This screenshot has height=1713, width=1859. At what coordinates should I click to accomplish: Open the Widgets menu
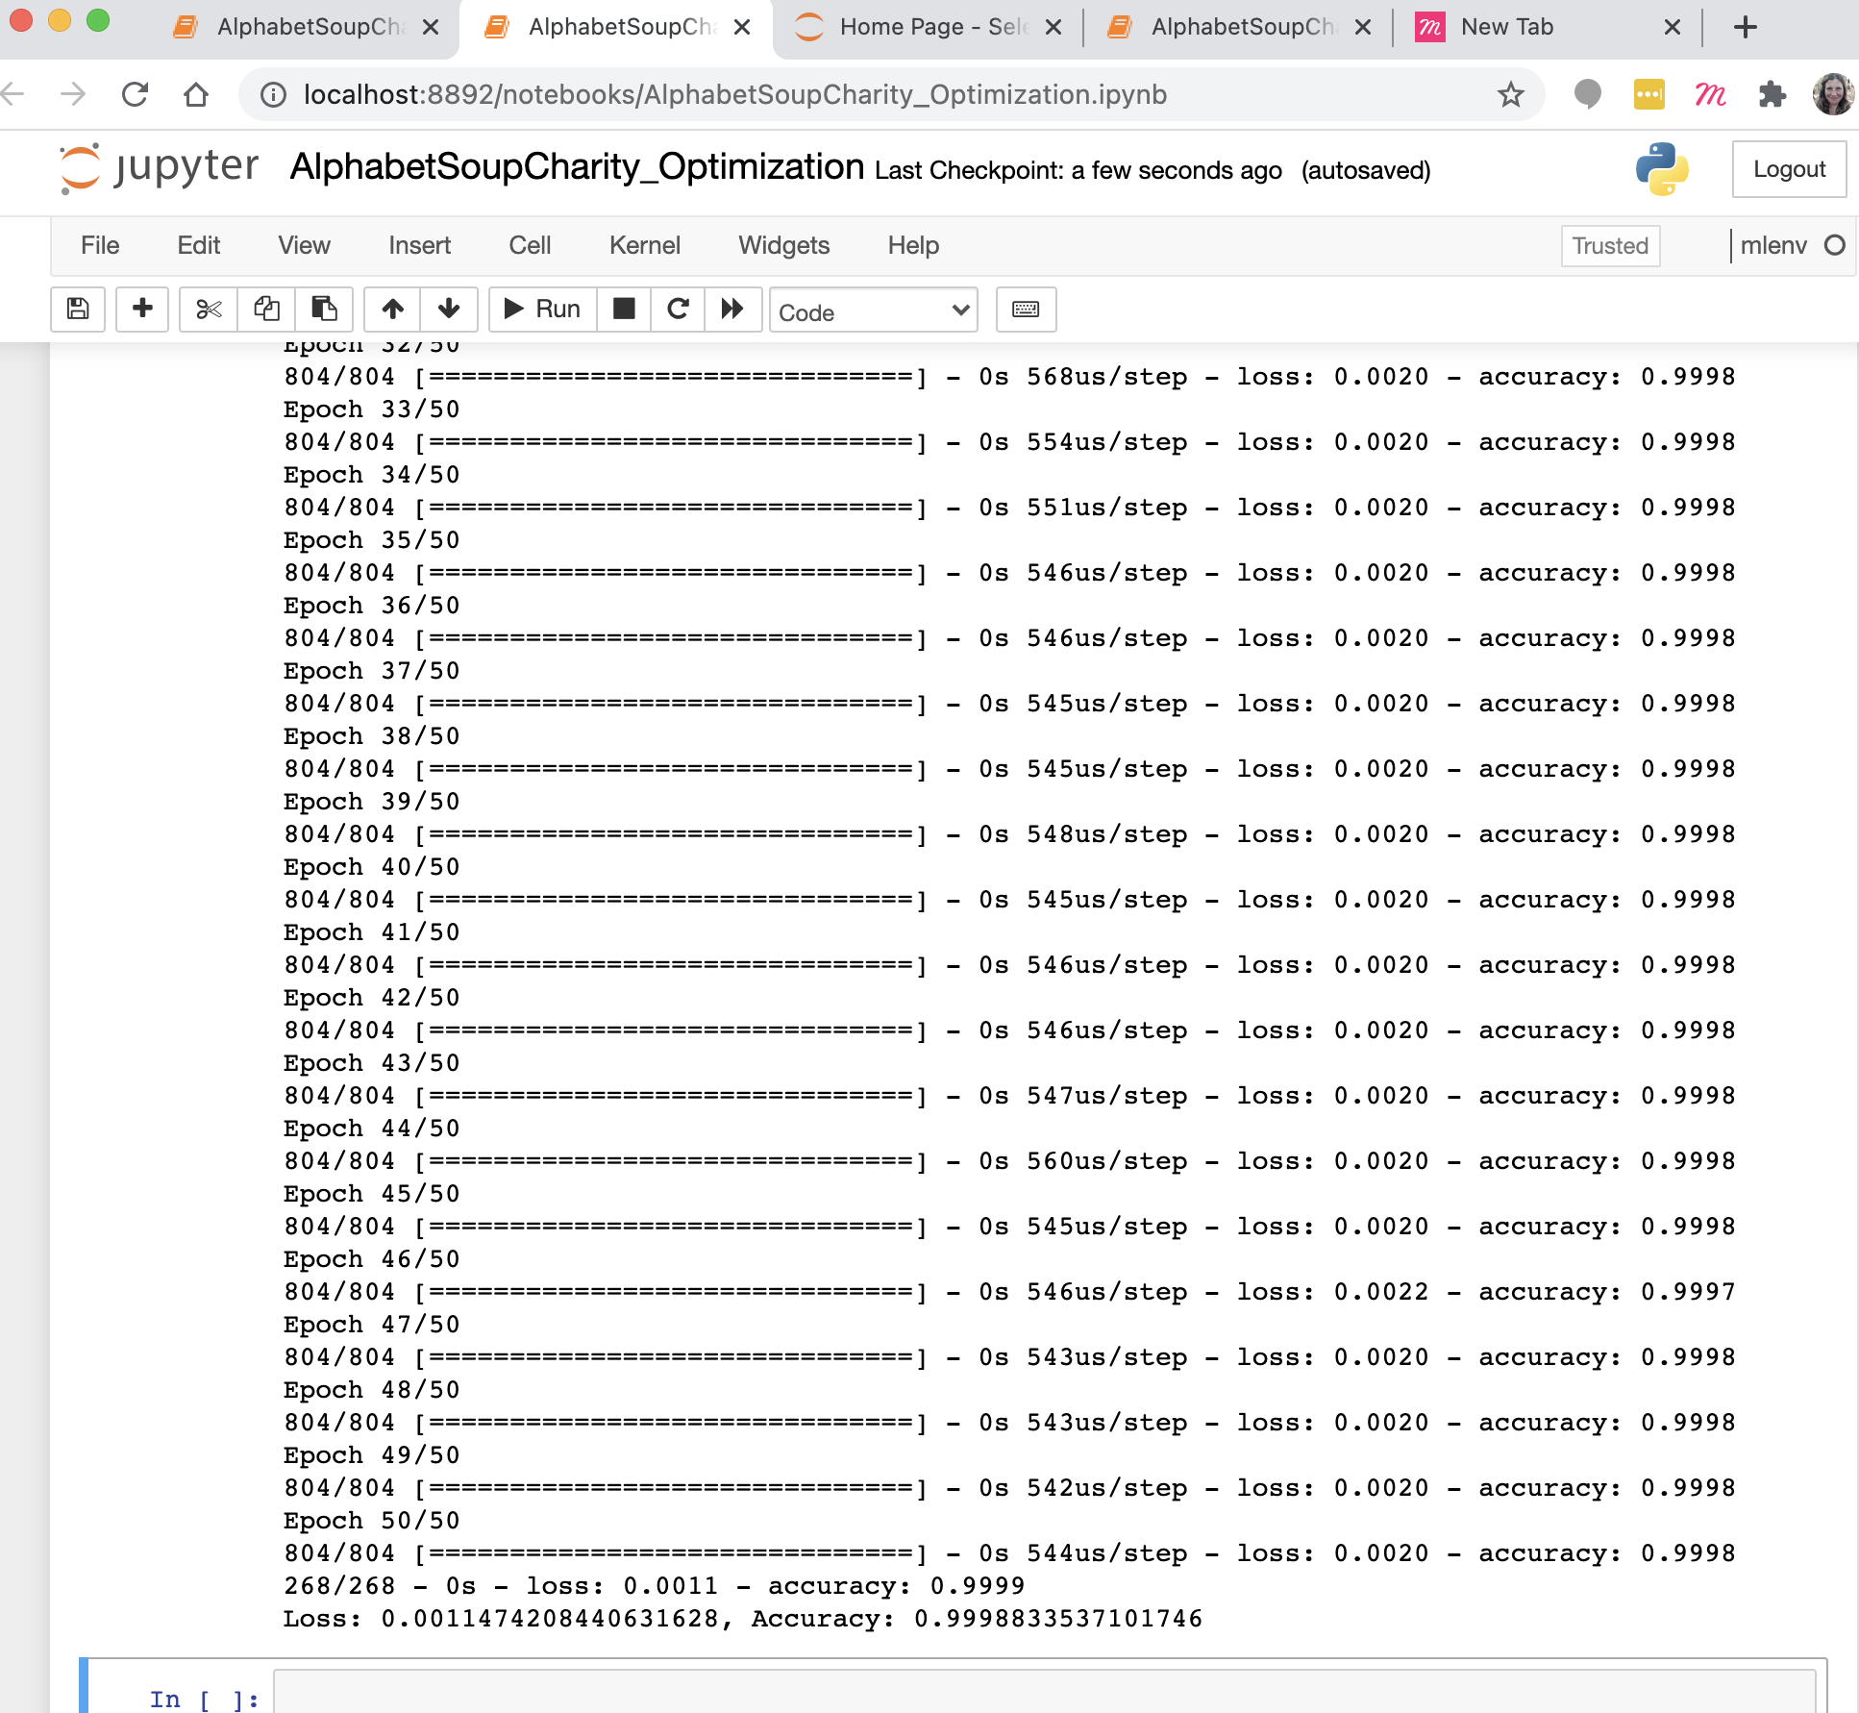click(783, 245)
